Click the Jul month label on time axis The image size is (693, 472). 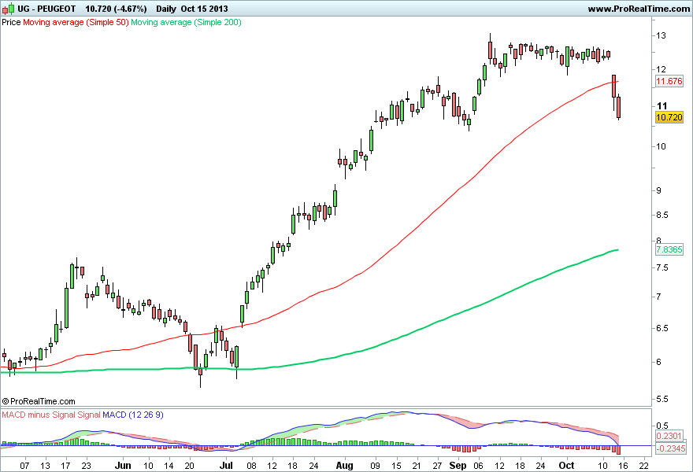pyautogui.click(x=226, y=466)
